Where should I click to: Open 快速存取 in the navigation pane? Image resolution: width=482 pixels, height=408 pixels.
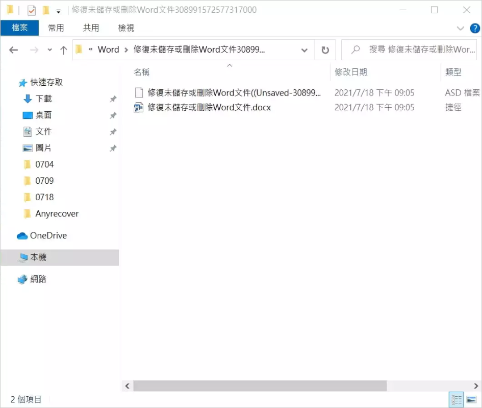46,82
